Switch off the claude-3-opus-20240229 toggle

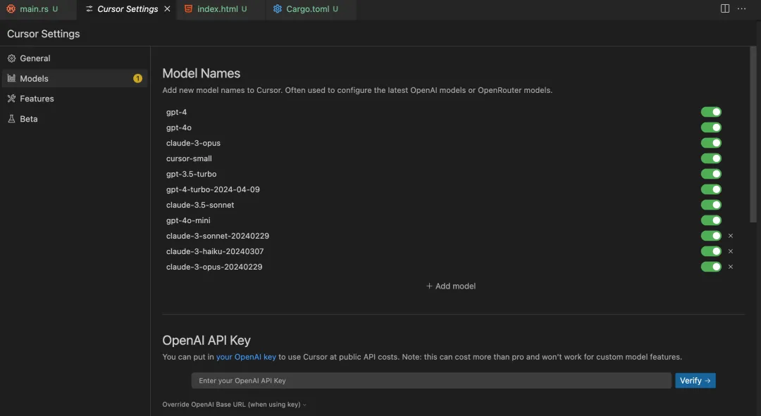pyautogui.click(x=711, y=267)
